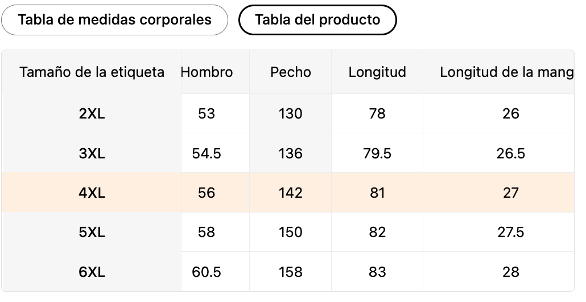Click the 27.5 sleeve value for 5XL
The image size is (586, 302).
pyautogui.click(x=510, y=232)
